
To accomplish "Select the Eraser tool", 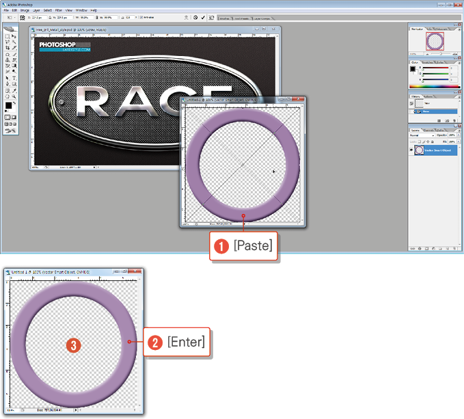I will click(8, 66).
